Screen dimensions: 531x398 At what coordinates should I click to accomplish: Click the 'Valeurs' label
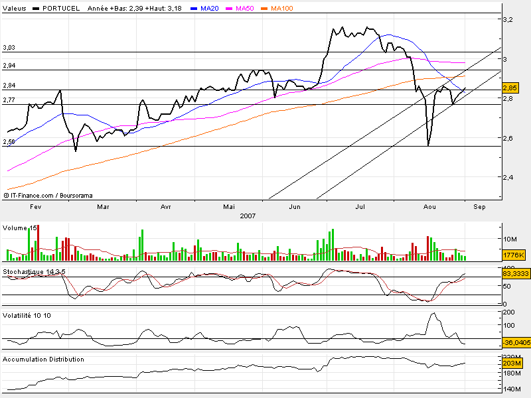[x=14, y=8]
